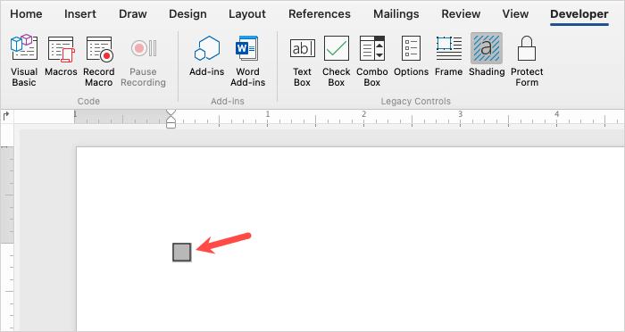Insert a Combo Box form field
The width and height of the screenshot is (625, 332).
click(372, 61)
